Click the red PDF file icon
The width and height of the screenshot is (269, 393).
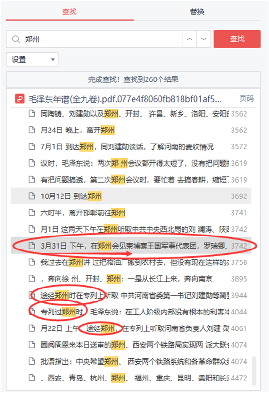20,99
